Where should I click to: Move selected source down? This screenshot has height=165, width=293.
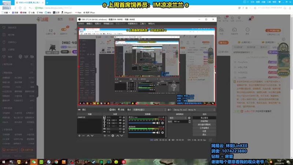coord(122,136)
